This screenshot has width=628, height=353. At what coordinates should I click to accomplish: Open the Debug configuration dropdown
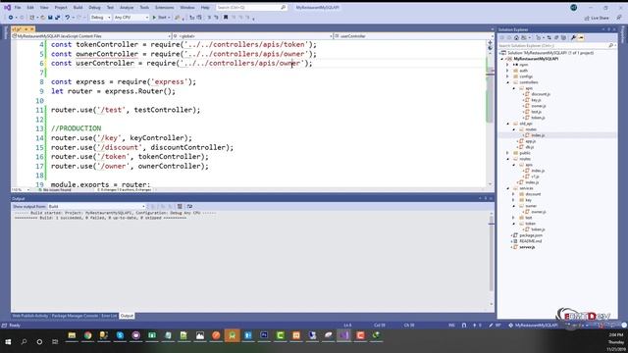point(100,18)
